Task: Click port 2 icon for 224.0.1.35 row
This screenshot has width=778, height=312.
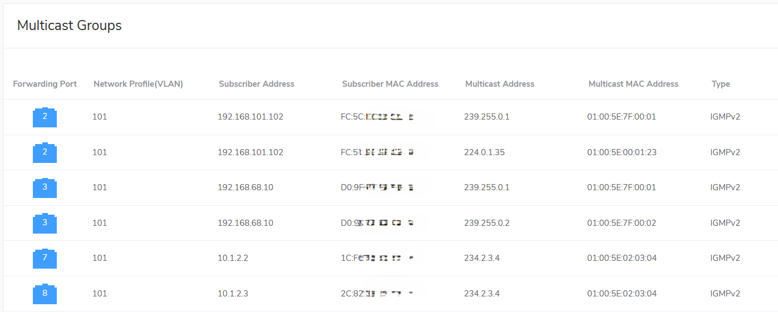Action: coord(45,152)
